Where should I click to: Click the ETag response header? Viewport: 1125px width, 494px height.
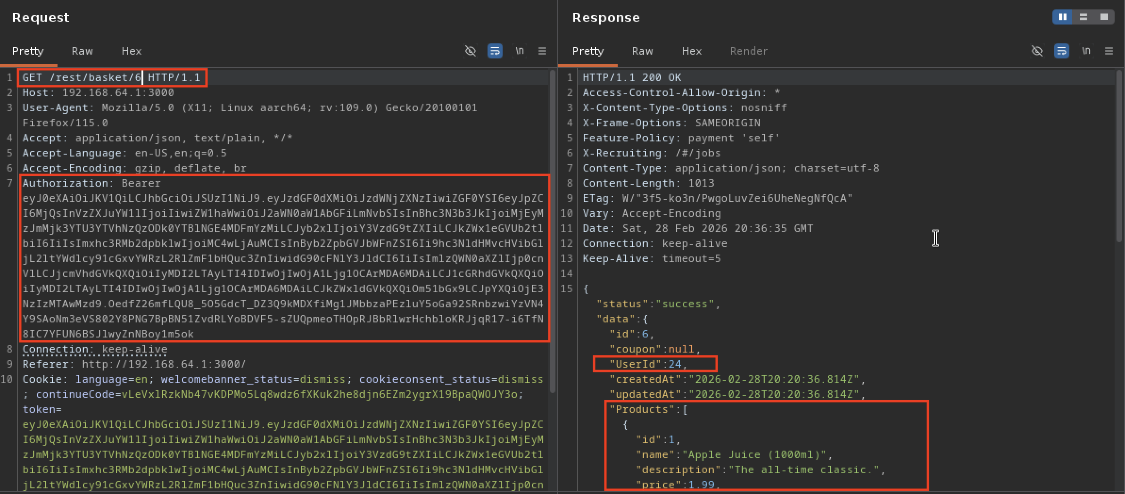click(x=718, y=198)
